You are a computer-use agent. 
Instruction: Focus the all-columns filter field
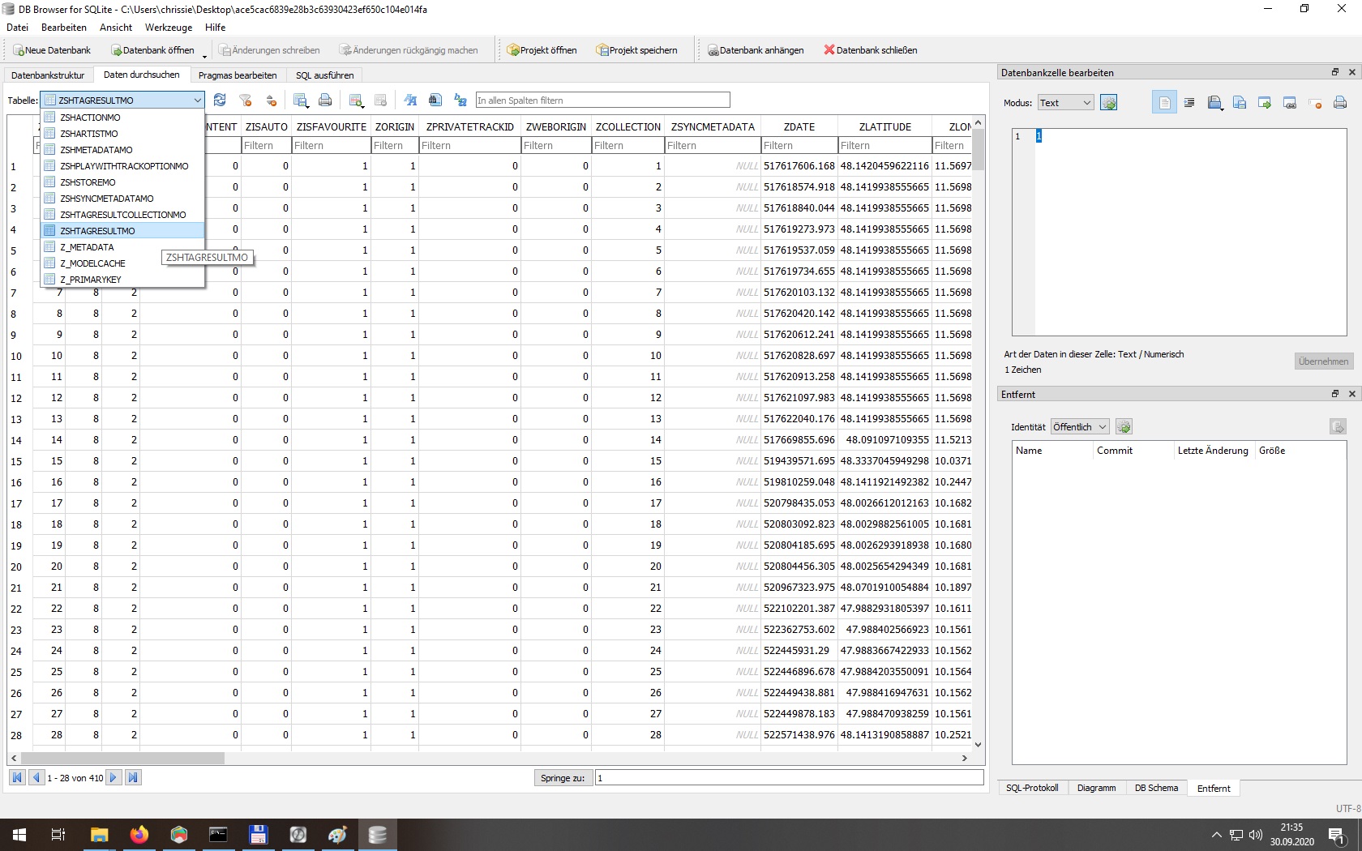click(602, 100)
